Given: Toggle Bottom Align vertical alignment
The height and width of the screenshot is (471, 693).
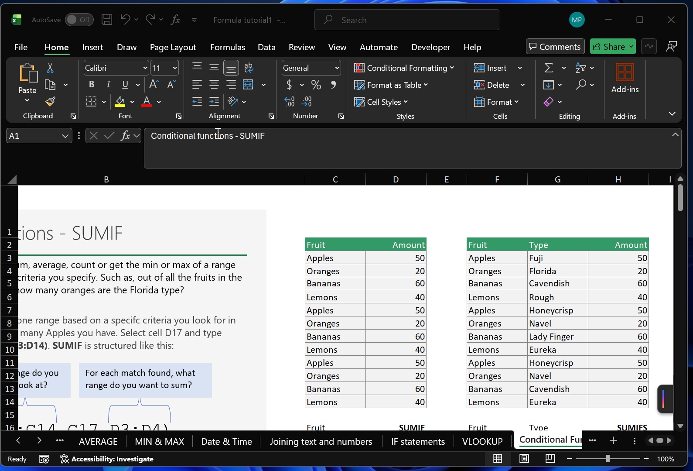Looking at the screenshot, I should tap(231, 68).
